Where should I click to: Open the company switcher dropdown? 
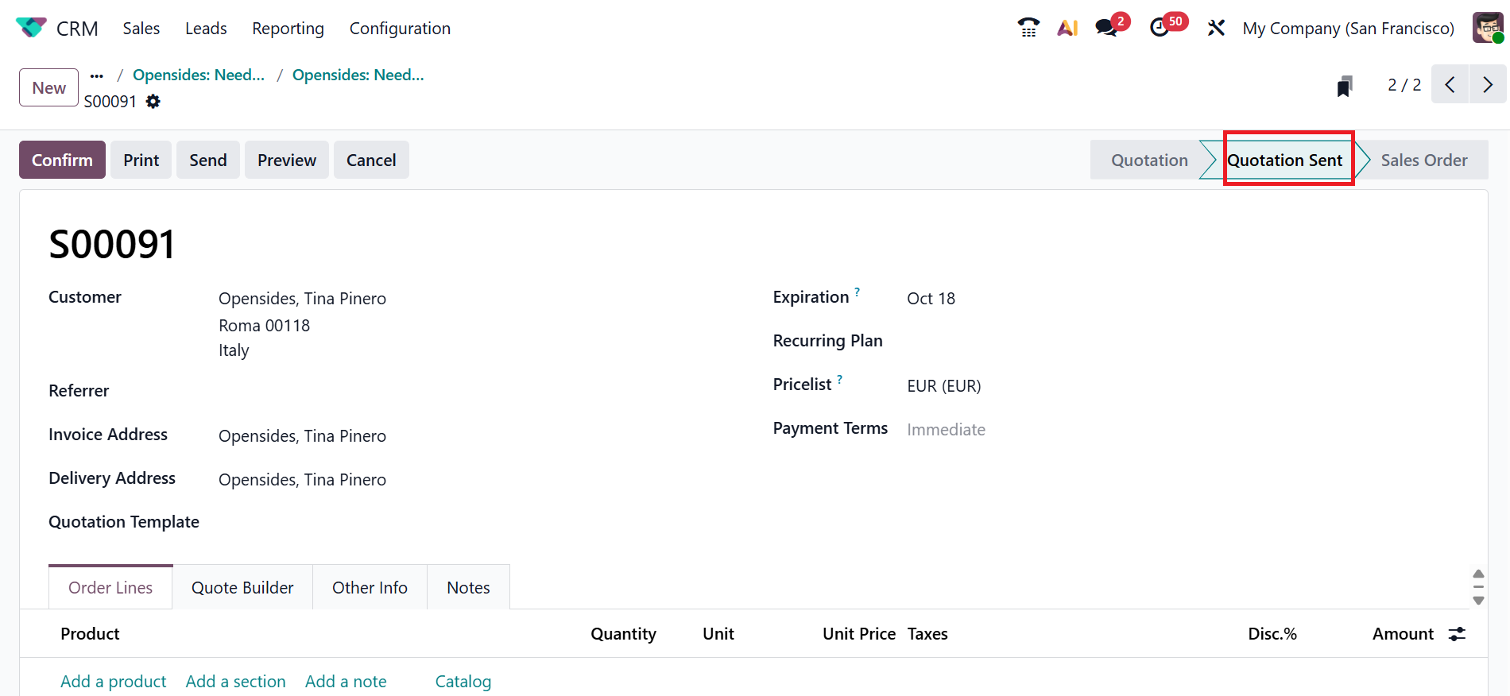point(1348,29)
